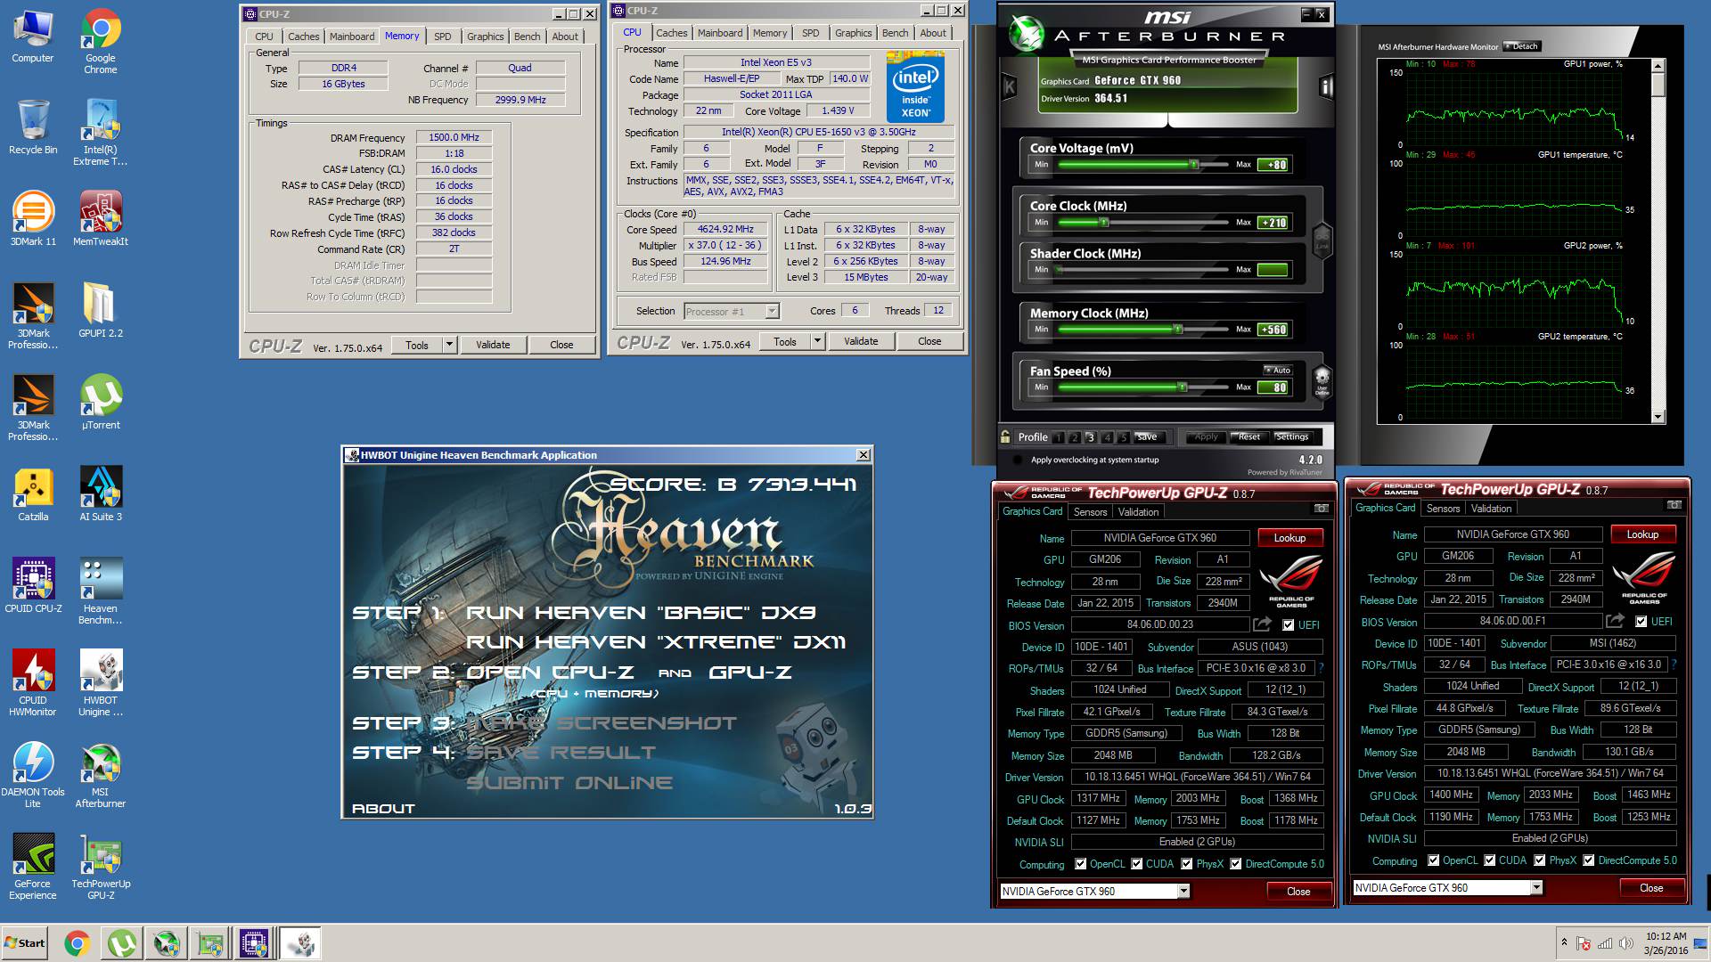Click the padlock icon beside Profile
This screenshot has width=1711, height=962.
1005,436
